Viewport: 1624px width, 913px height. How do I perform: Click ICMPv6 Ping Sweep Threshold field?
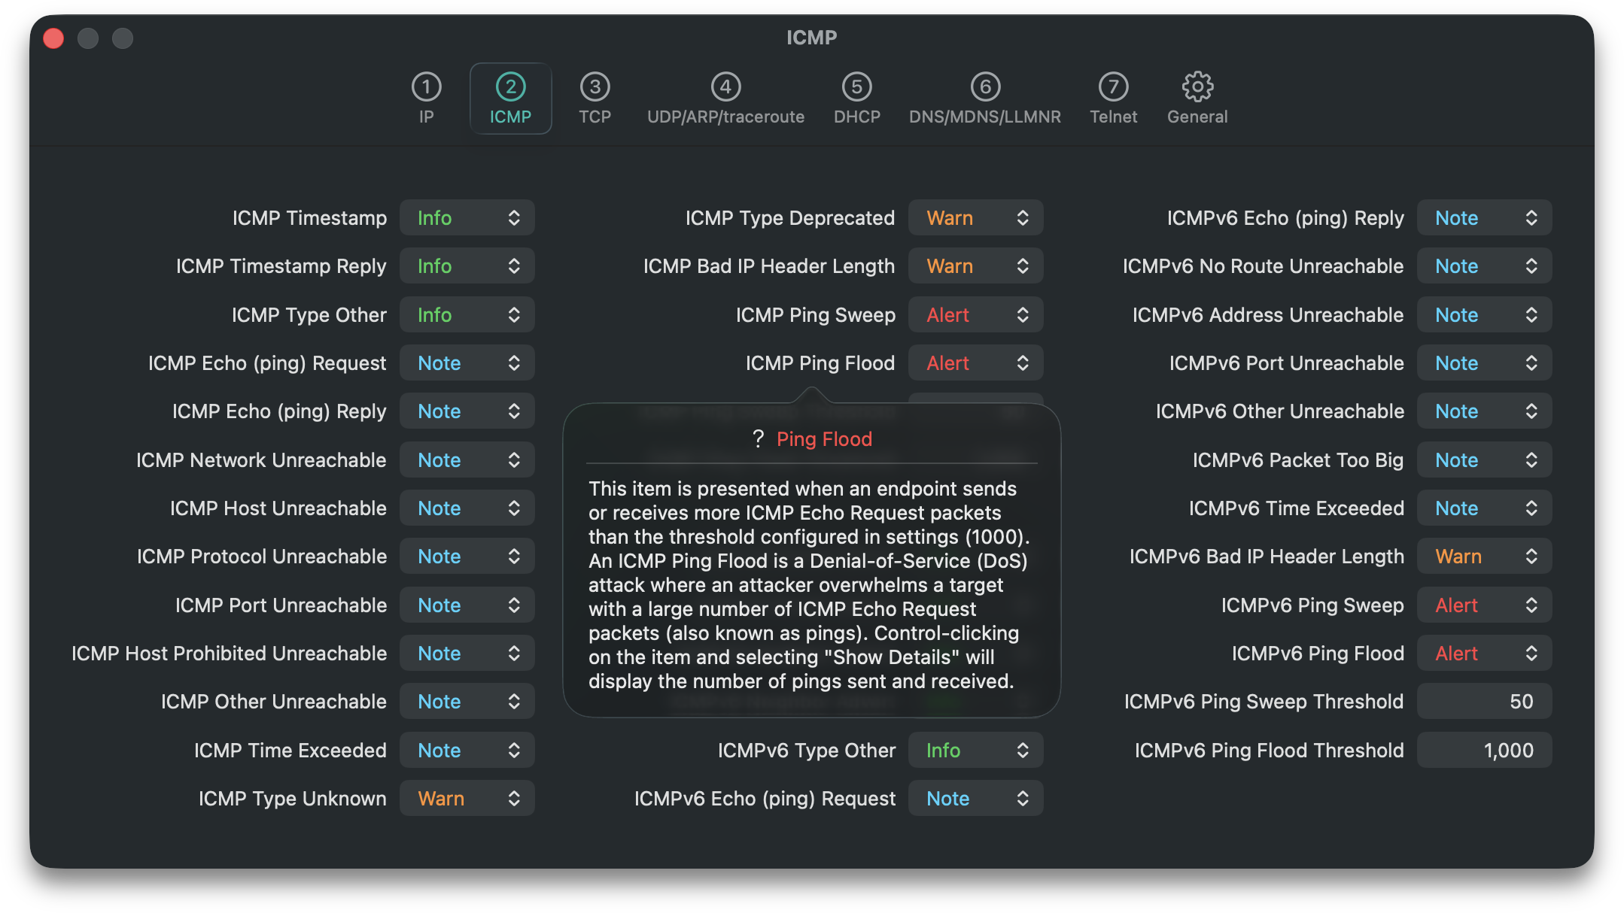(1484, 702)
